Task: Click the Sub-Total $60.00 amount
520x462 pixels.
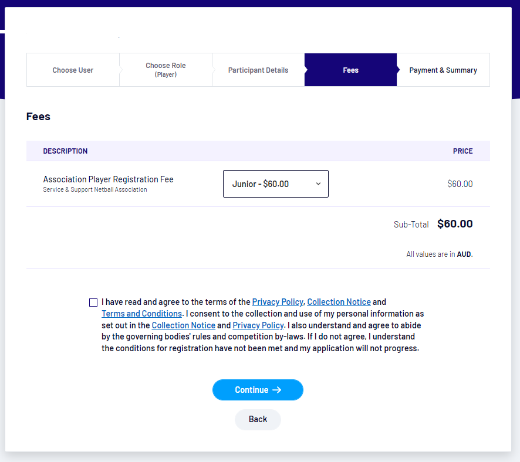Action: pyautogui.click(x=455, y=224)
